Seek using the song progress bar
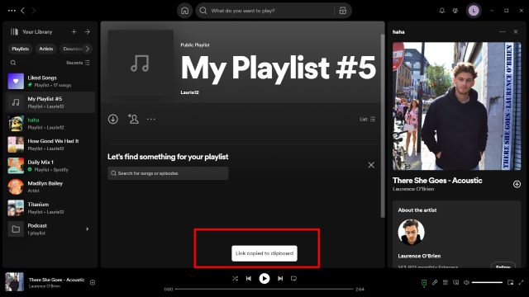 [264, 289]
